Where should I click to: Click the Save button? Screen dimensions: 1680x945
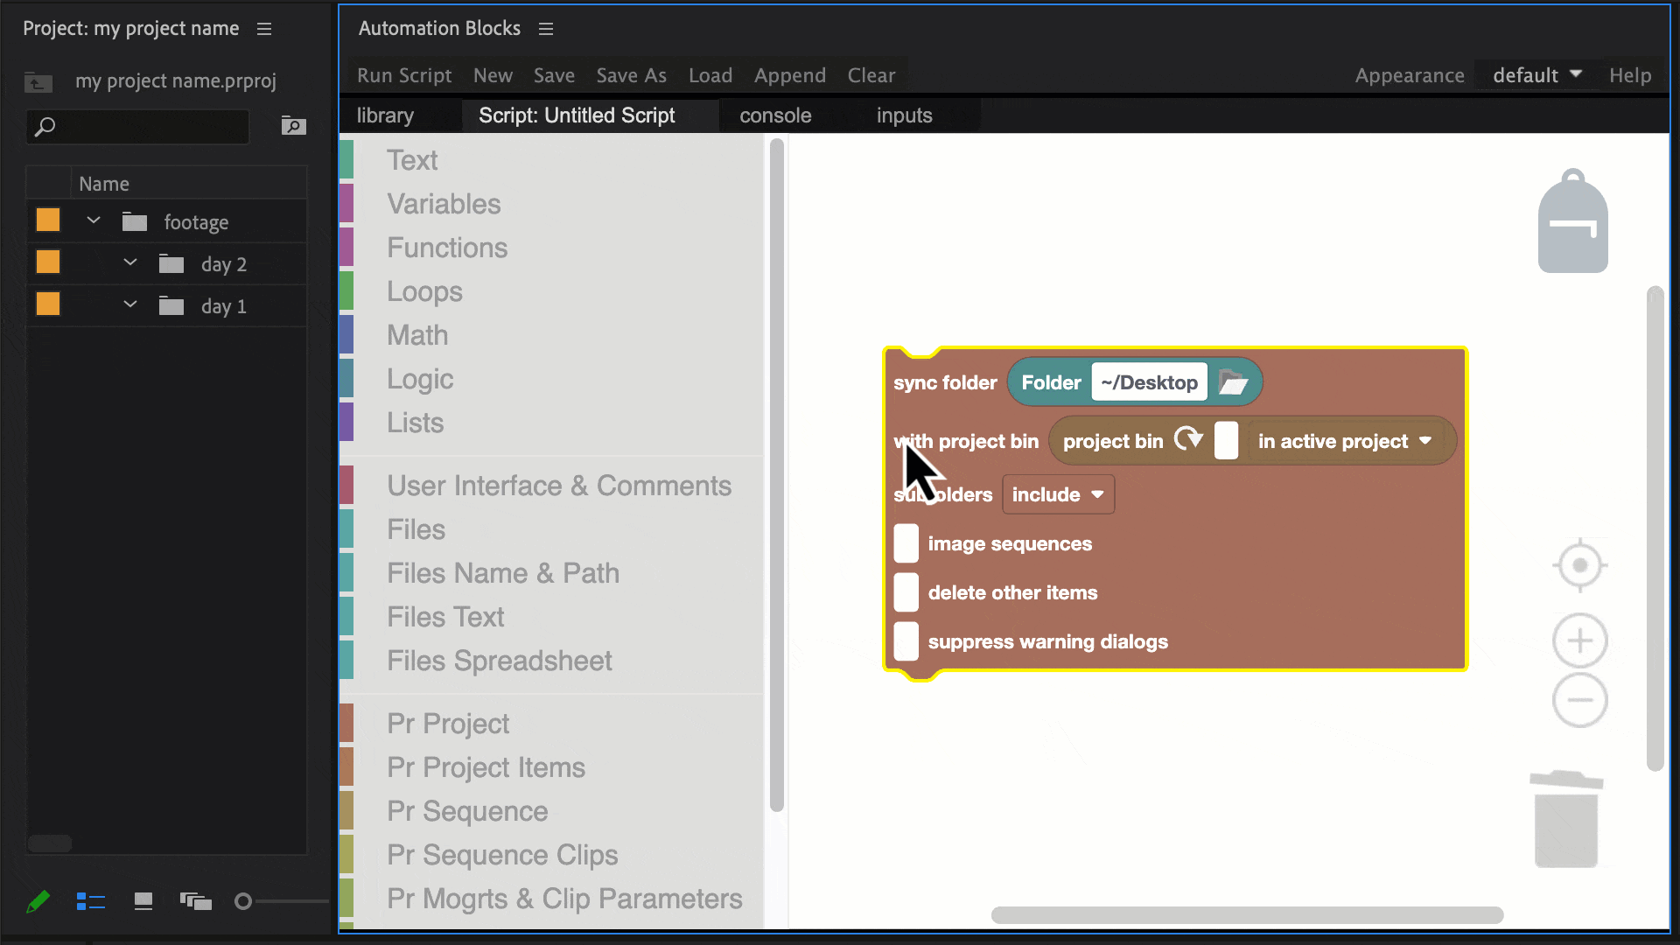click(x=555, y=75)
